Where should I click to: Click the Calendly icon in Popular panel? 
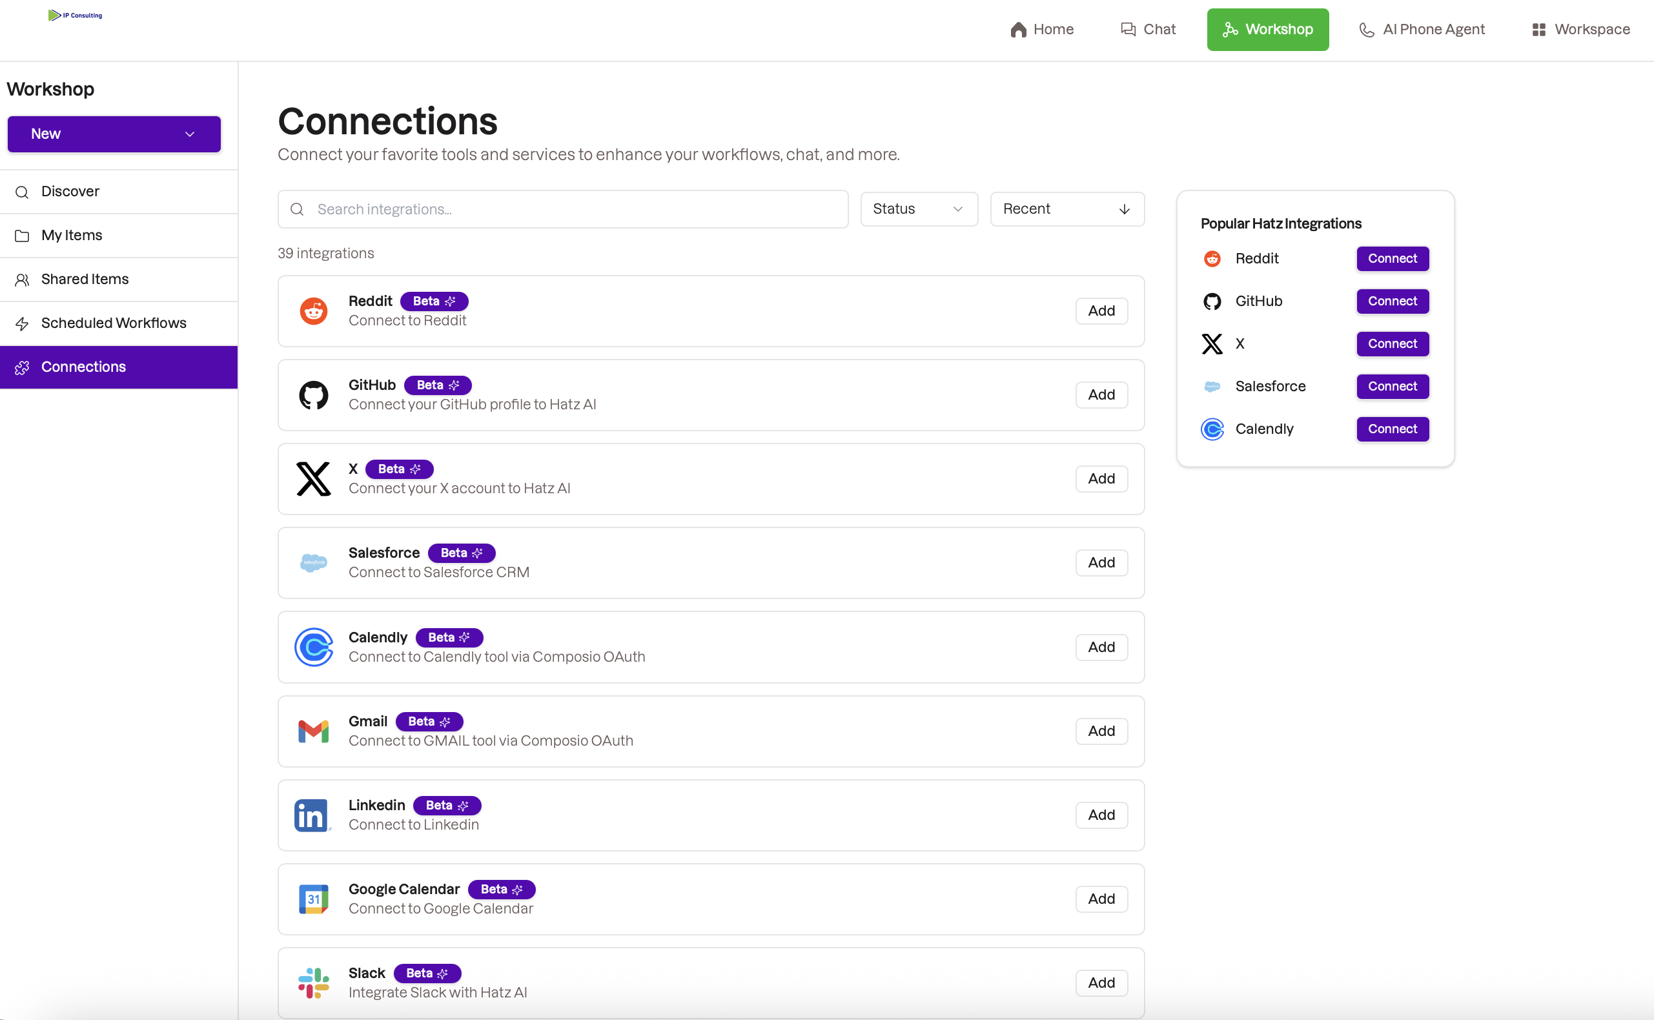[1212, 429]
